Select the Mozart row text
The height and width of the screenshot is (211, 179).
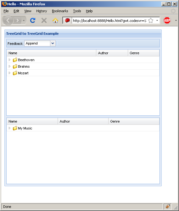23,73
